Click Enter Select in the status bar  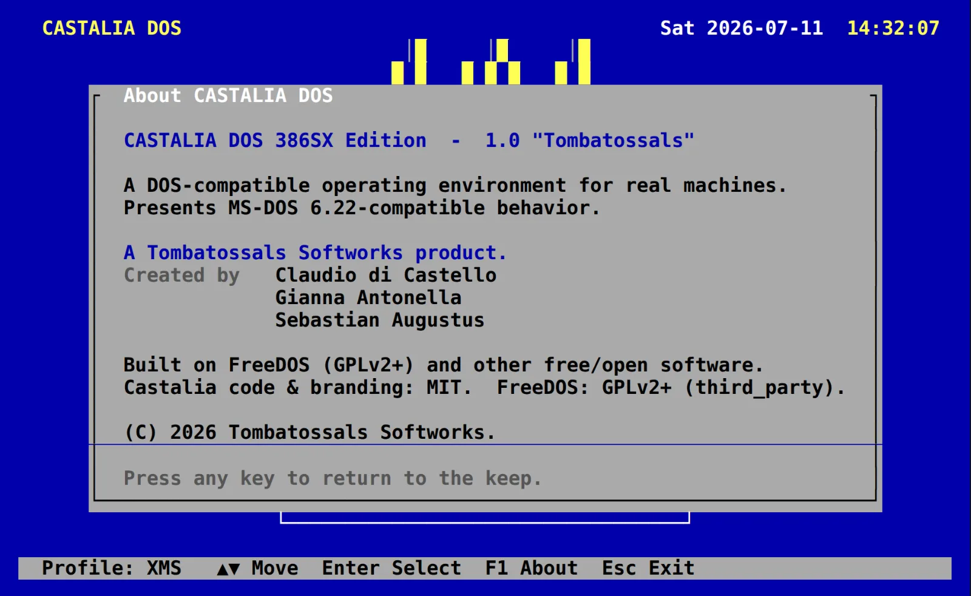(x=391, y=569)
